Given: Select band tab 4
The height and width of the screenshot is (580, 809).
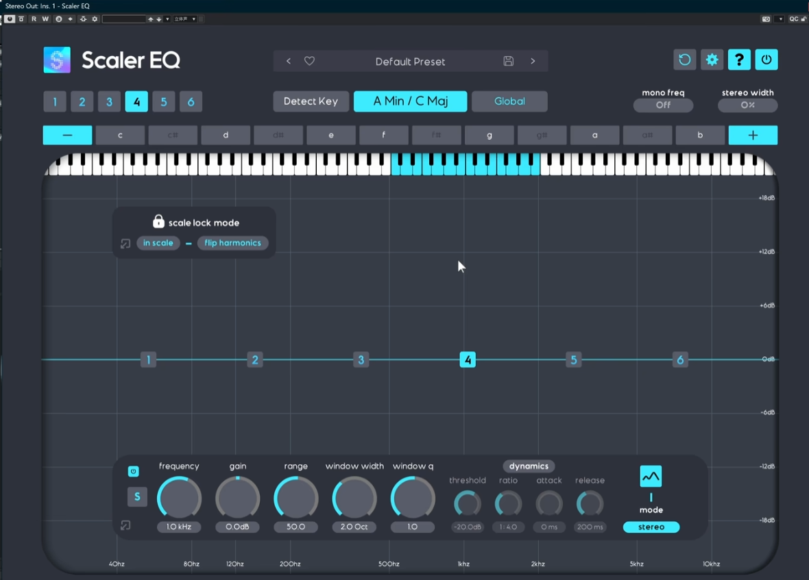Looking at the screenshot, I should (136, 101).
